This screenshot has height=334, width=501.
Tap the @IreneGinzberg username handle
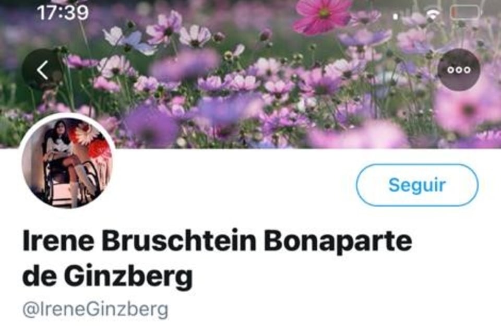pyautogui.click(x=95, y=309)
